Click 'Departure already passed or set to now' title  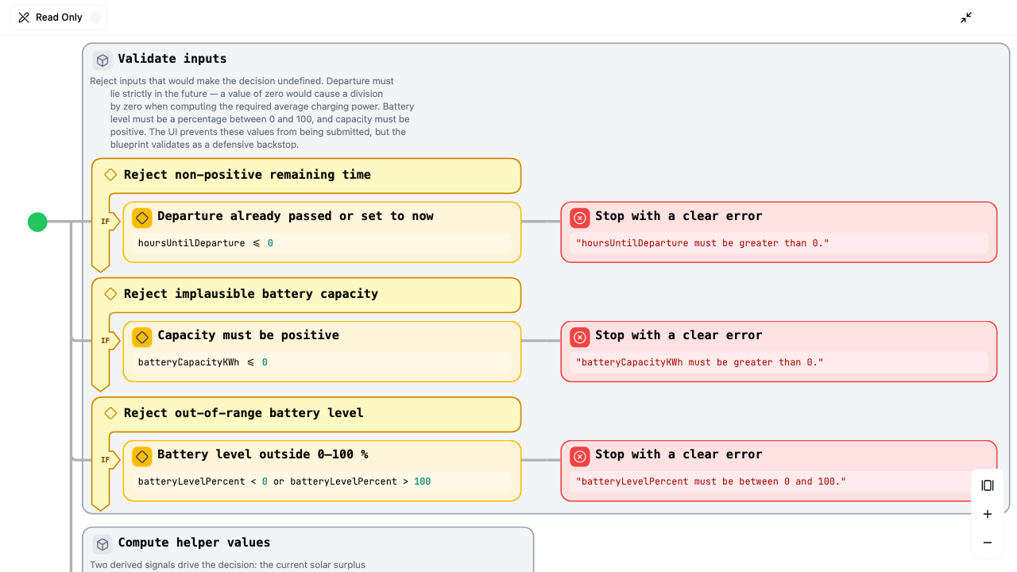pos(296,216)
